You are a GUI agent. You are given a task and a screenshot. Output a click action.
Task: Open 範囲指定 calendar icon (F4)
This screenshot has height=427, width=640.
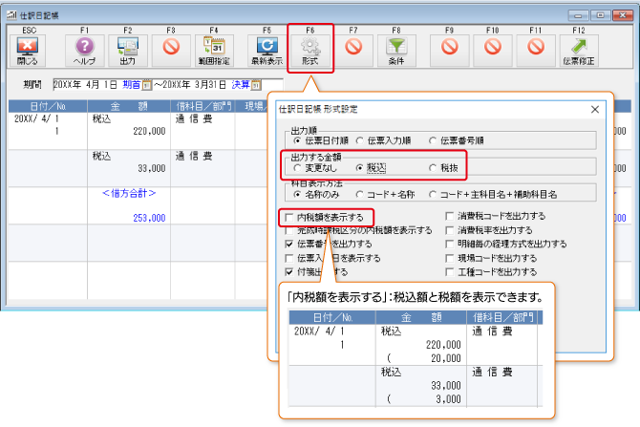click(x=214, y=46)
